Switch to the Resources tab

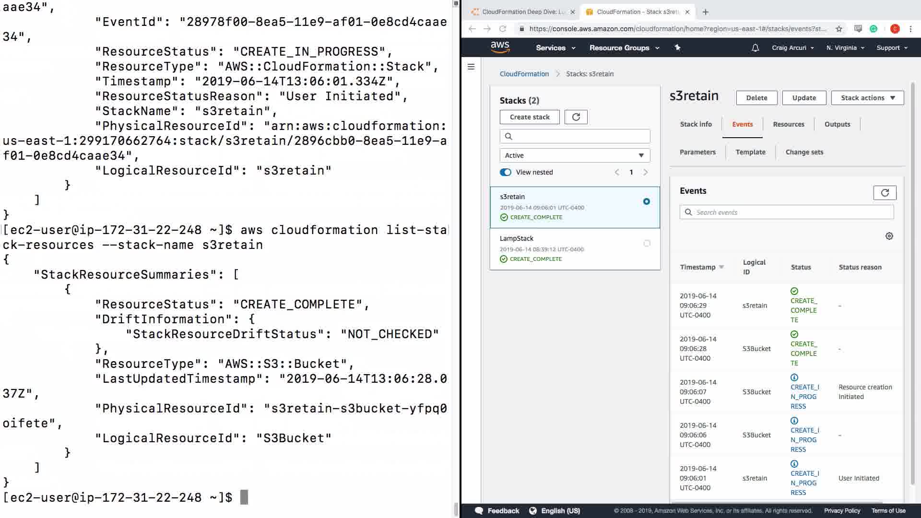(x=788, y=124)
